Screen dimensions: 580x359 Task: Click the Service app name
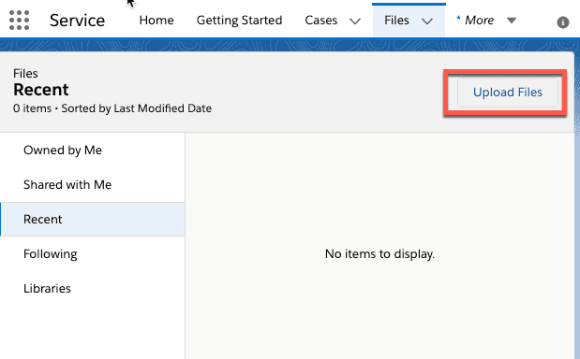coord(78,21)
